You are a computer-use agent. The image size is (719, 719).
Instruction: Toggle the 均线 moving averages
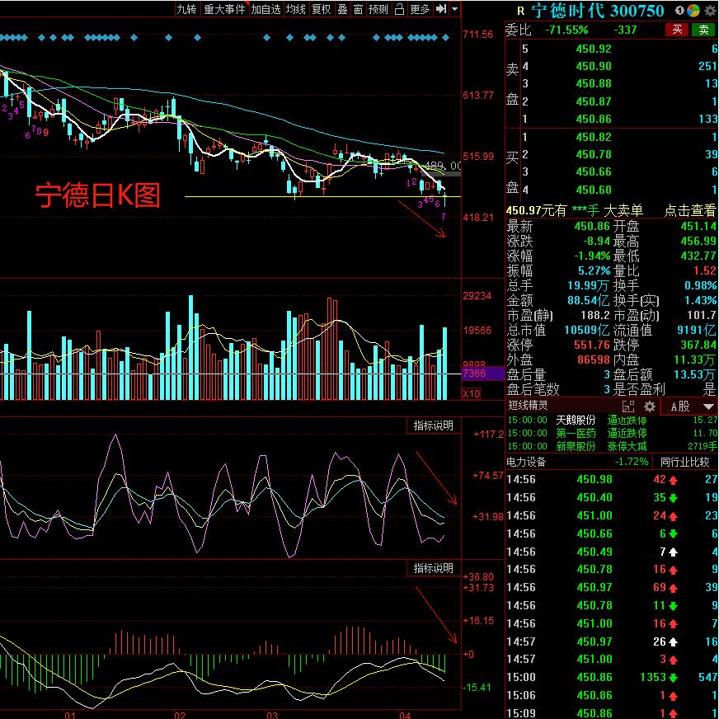[296, 9]
